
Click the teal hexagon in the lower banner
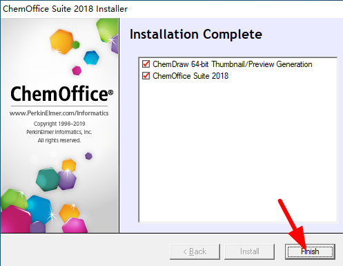coord(48,179)
